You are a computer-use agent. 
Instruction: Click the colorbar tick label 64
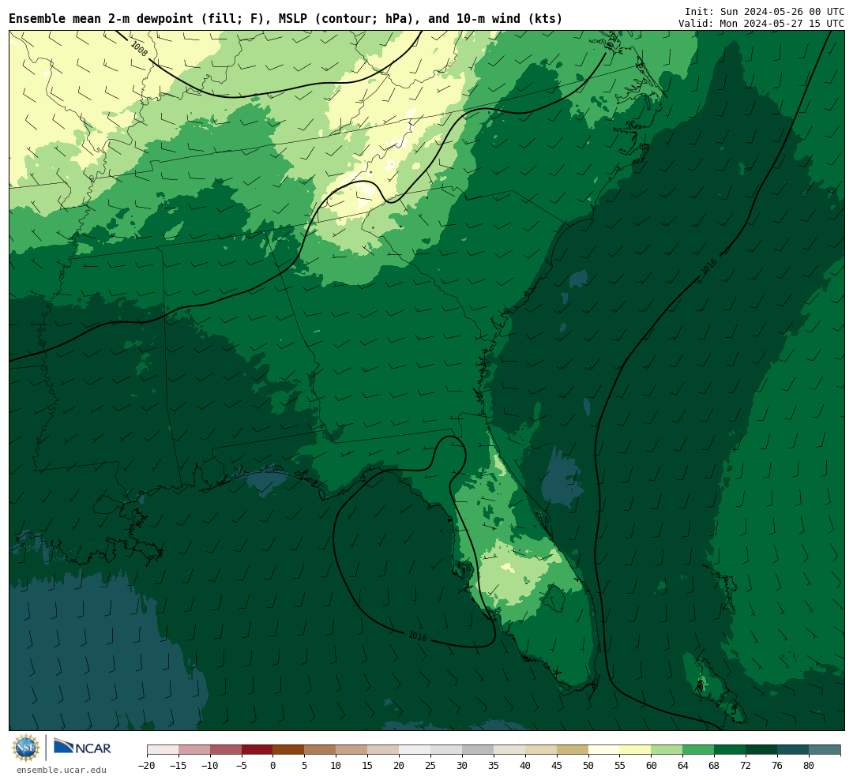[x=682, y=765]
